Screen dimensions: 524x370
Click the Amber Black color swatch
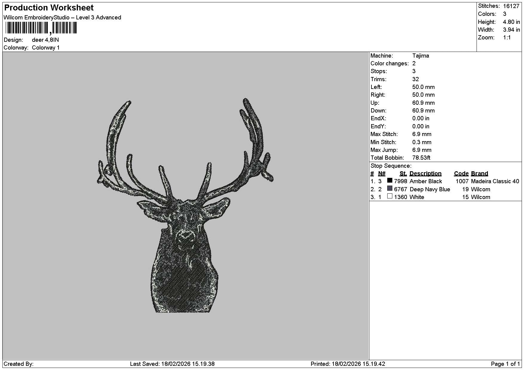pos(390,181)
